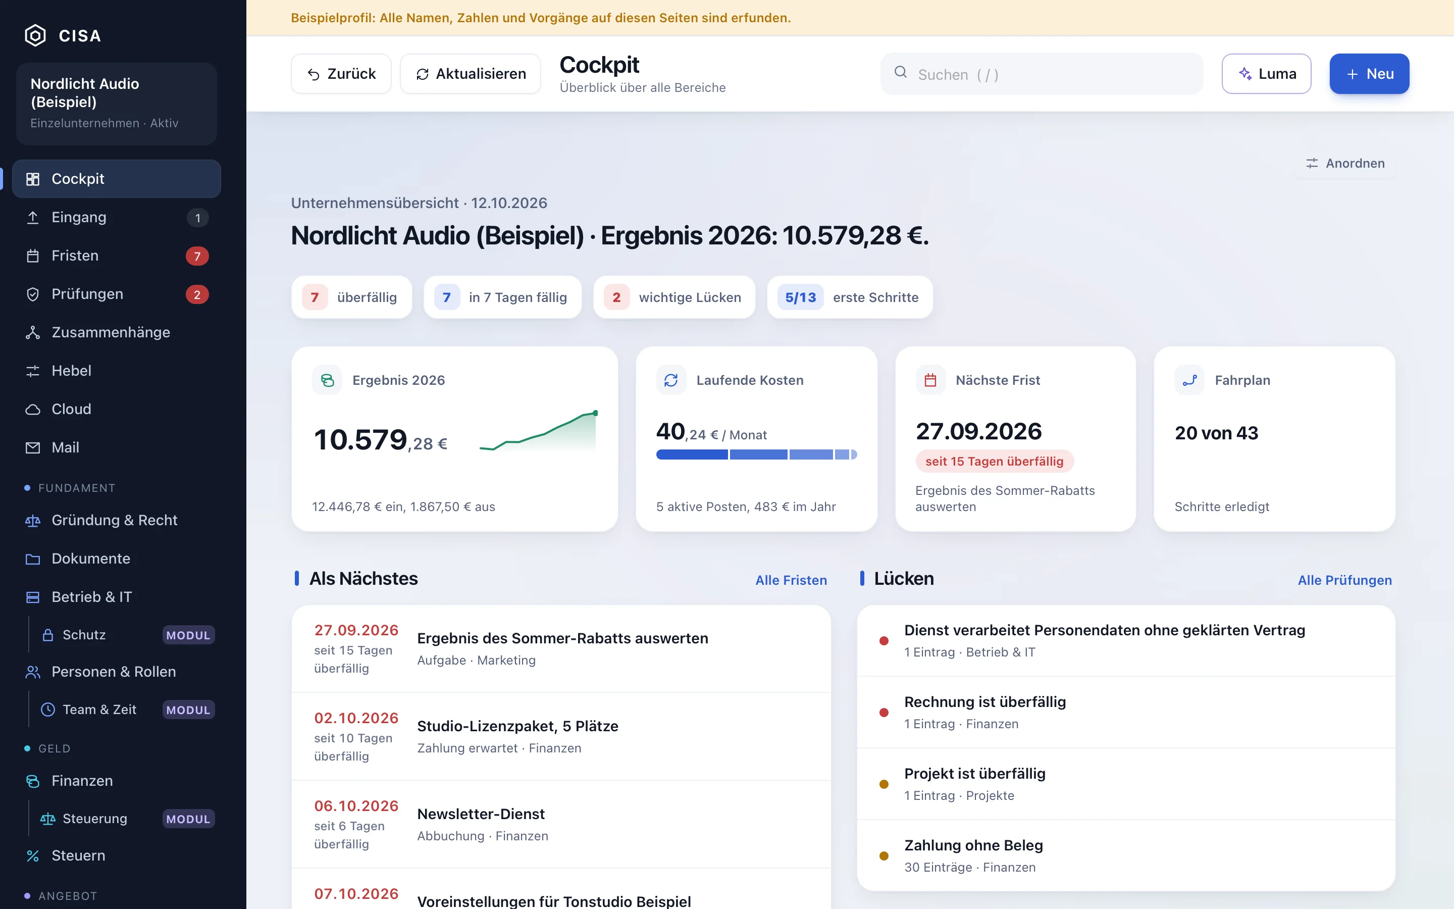Click the CISA hexagon logo icon
The height and width of the screenshot is (909, 1454).
(35, 35)
